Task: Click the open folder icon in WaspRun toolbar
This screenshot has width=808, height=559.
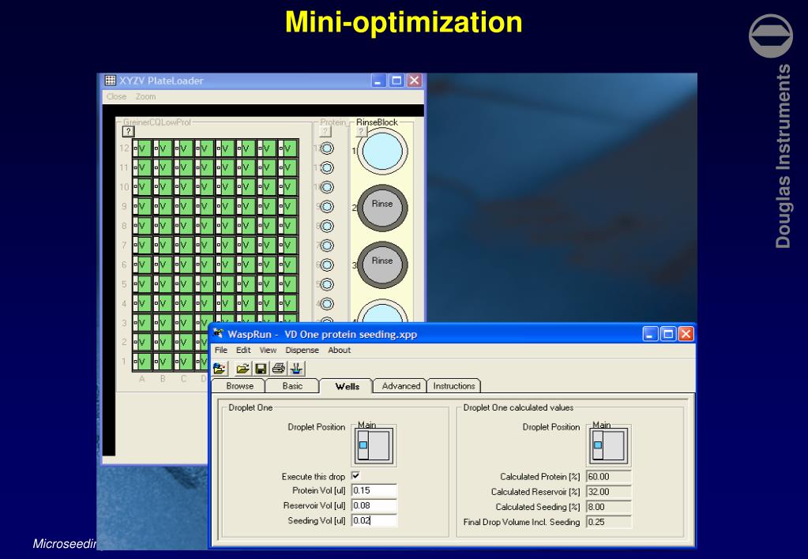Action: (242, 369)
